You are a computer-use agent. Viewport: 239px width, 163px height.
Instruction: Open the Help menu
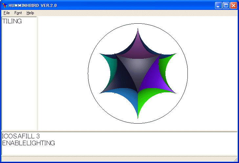coord(30,13)
